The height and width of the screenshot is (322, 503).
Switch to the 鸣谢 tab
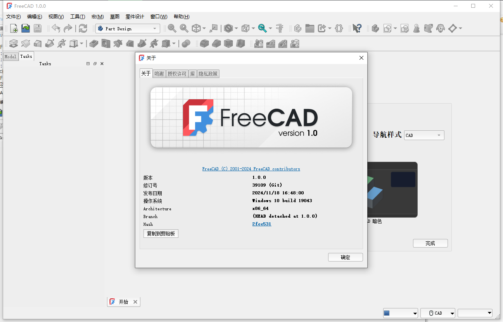click(x=159, y=73)
